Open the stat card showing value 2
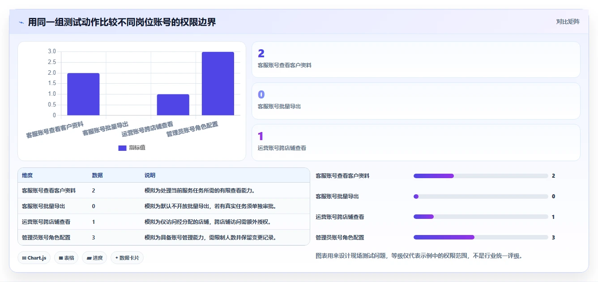 (x=416, y=60)
